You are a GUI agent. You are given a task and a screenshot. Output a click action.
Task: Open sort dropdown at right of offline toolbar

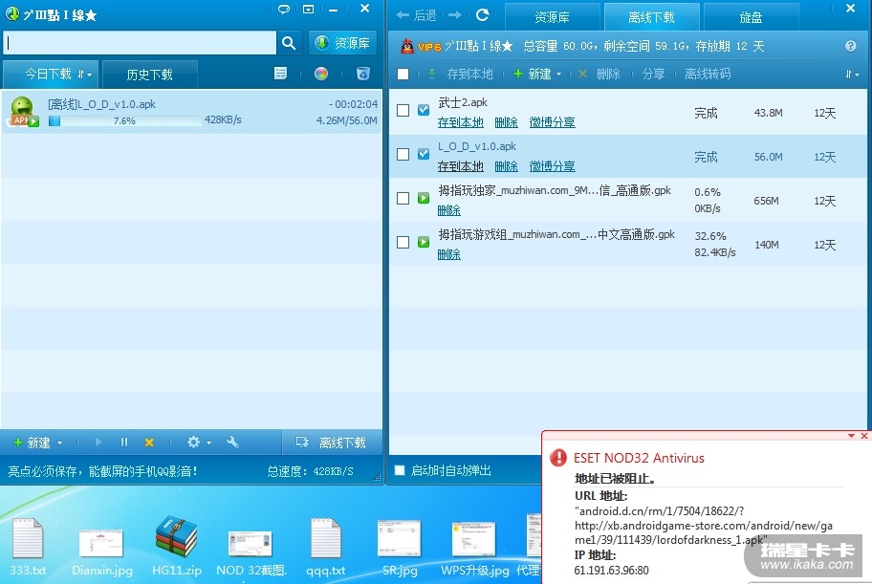pyautogui.click(x=852, y=74)
